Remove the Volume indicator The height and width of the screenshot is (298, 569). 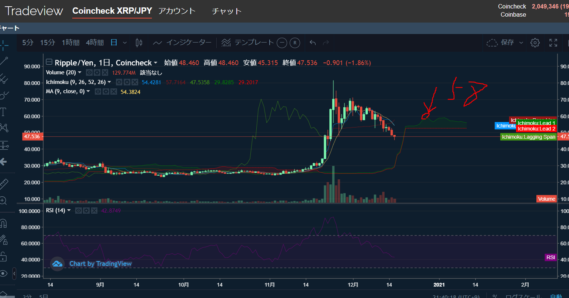click(105, 72)
